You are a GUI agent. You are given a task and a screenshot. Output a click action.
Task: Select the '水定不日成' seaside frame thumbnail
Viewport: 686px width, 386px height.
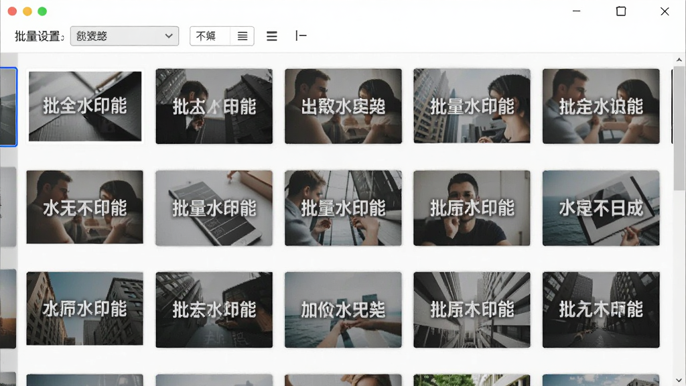(601, 208)
